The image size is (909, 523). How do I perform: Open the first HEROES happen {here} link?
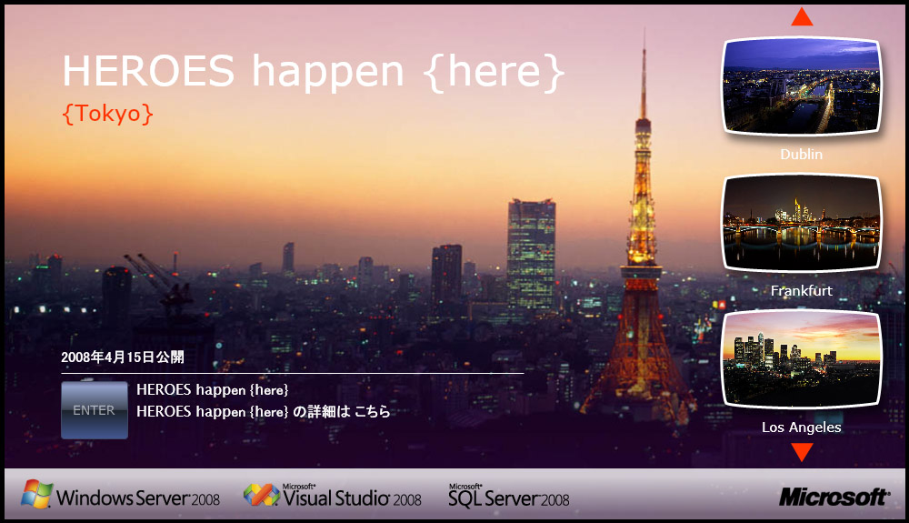(212, 390)
